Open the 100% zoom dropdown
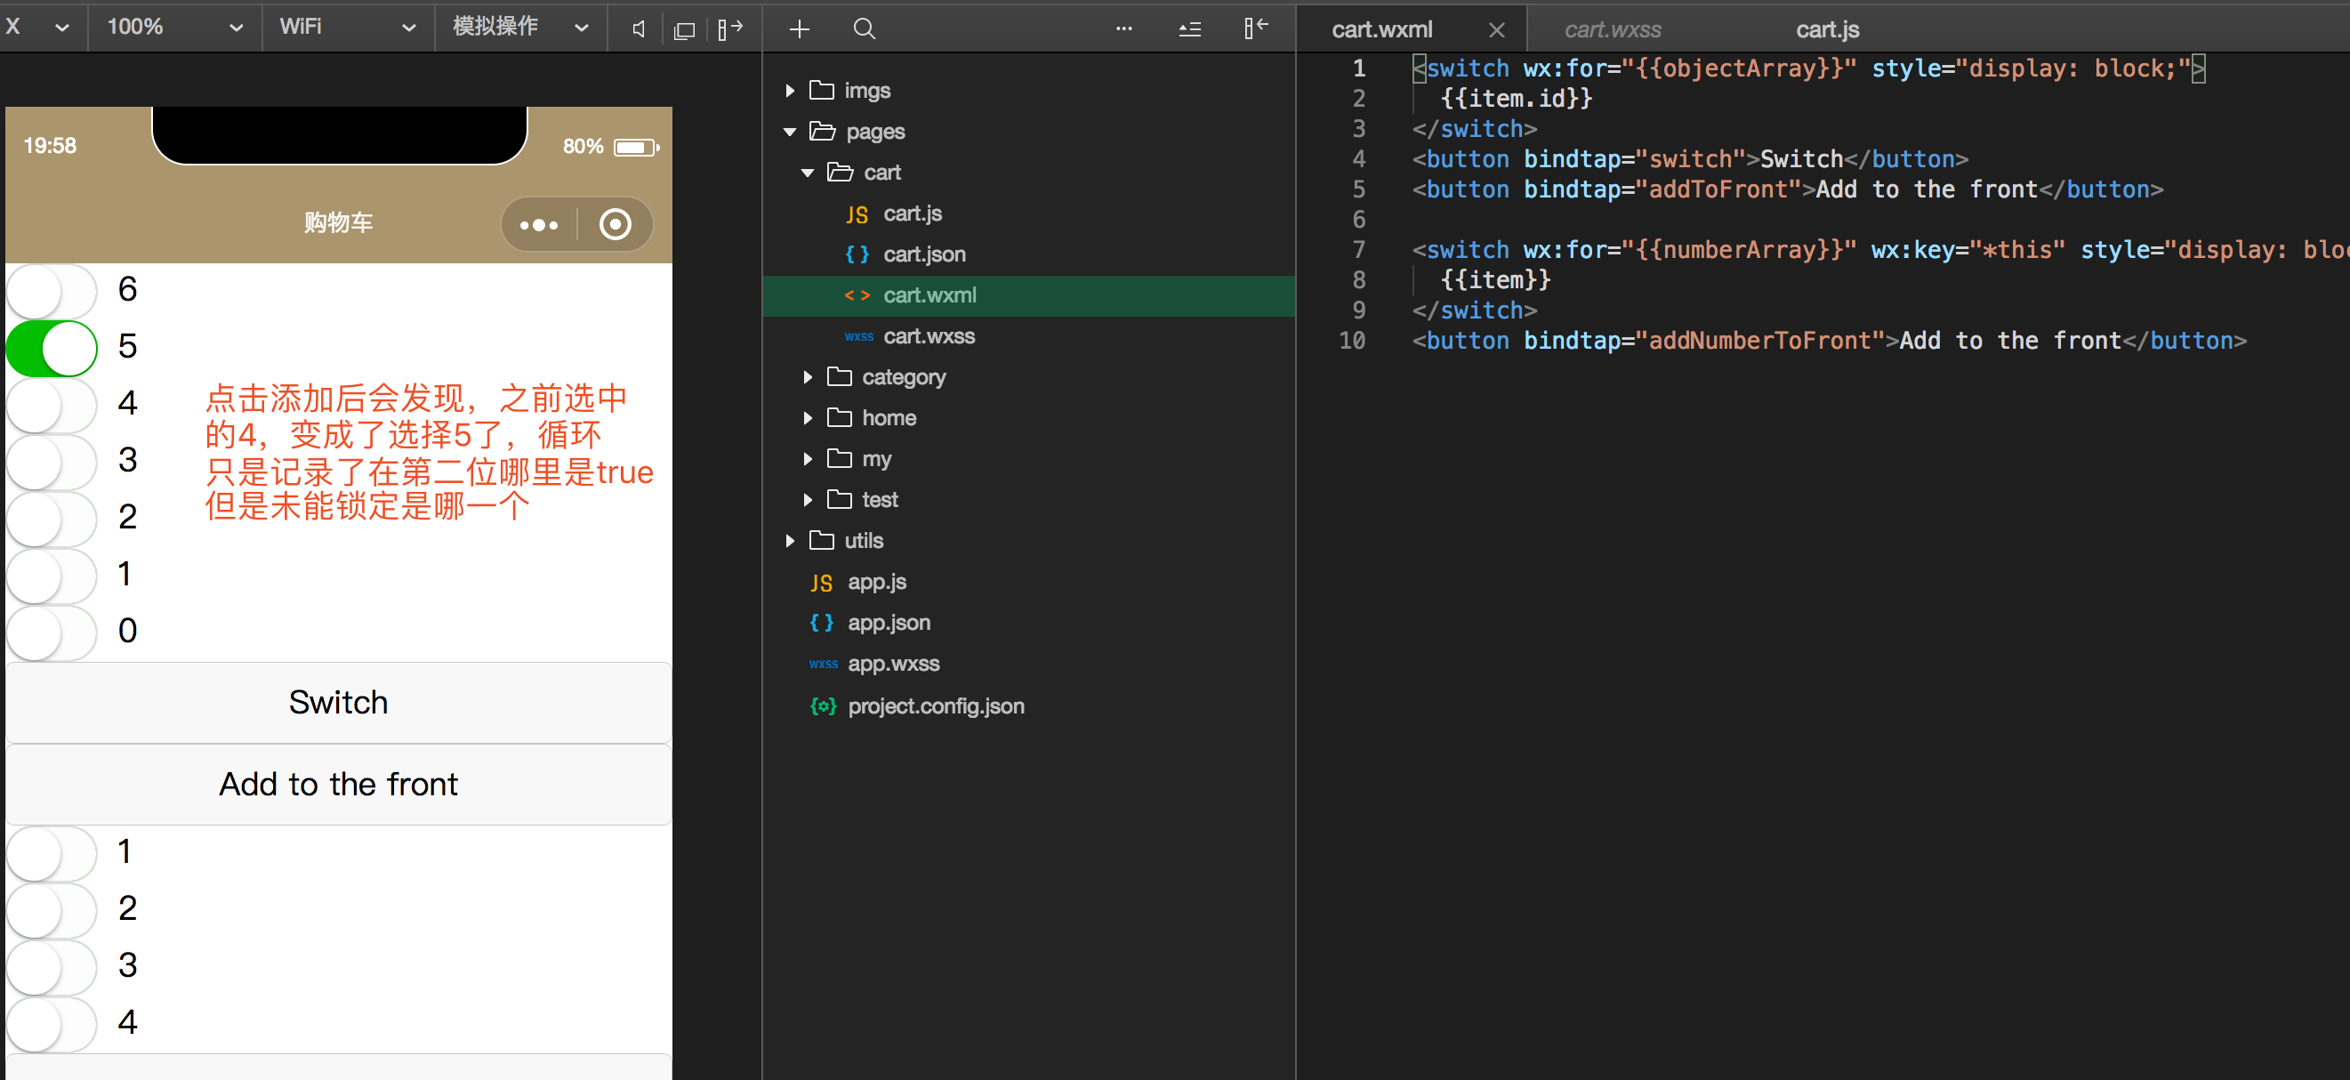Screen dimensions: 2350x1080 pyautogui.click(x=174, y=28)
